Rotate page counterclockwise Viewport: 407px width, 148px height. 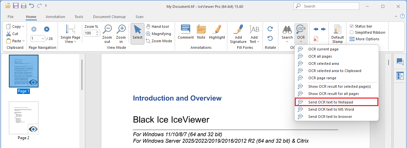point(270,38)
